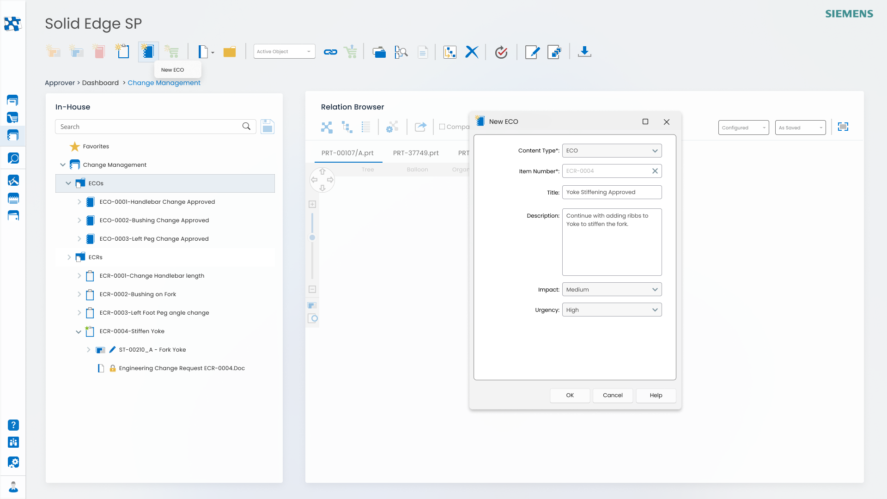Click Cancel in New ECO dialog
Screen dimensions: 887x499
pyautogui.click(x=613, y=396)
